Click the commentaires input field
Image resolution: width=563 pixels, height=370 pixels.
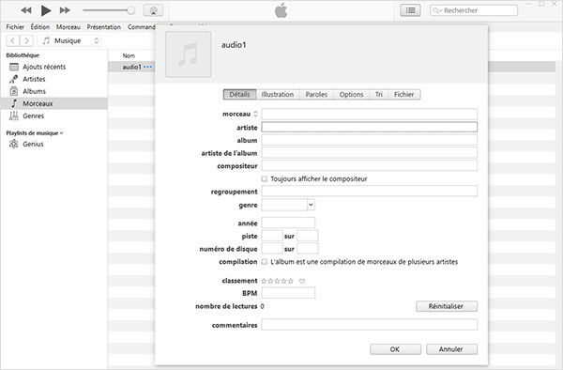(370, 325)
